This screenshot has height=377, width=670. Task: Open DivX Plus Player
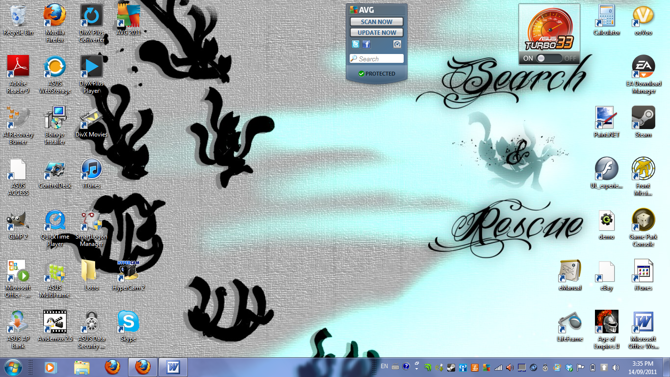(x=91, y=66)
